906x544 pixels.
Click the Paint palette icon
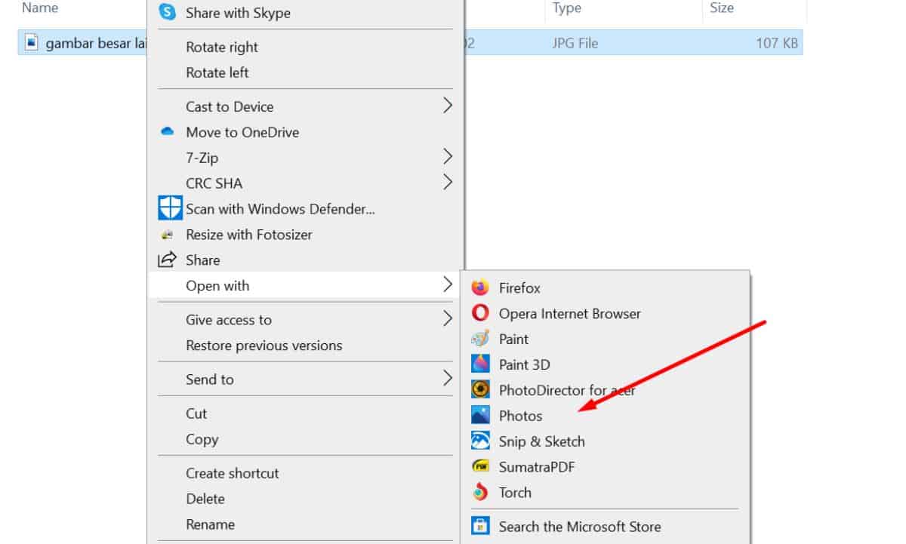coord(480,339)
